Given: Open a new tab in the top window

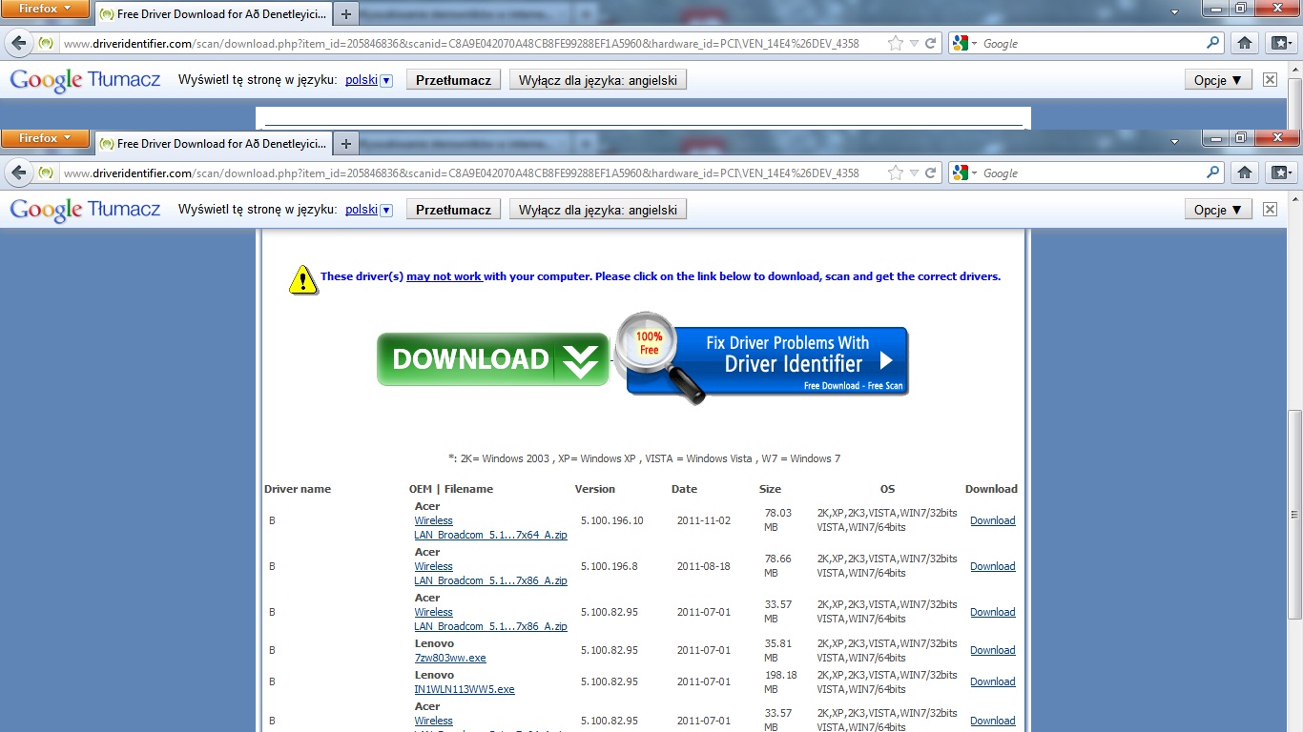Looking at the screenshot, I should (346, 14).
